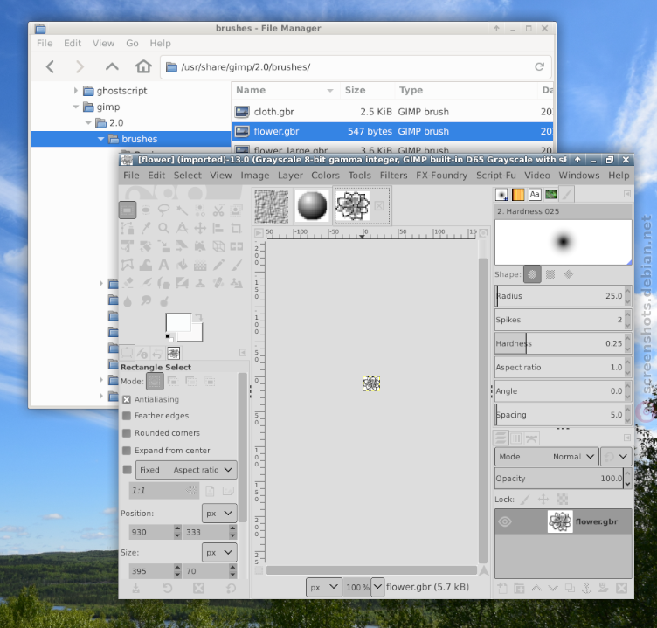Select the Free Select lasso tool
This screenshot has height=628, width=657.
point(164,210)
